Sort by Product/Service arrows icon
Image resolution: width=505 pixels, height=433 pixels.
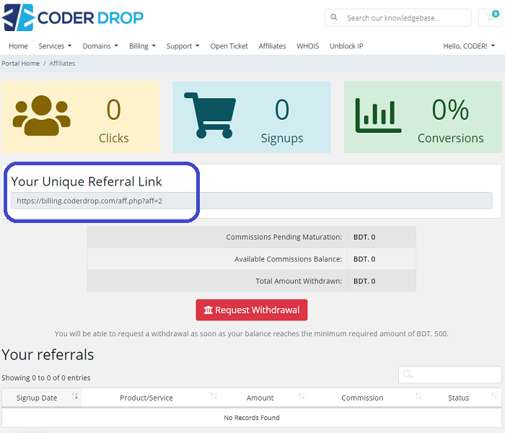click(x=214, y=396)
